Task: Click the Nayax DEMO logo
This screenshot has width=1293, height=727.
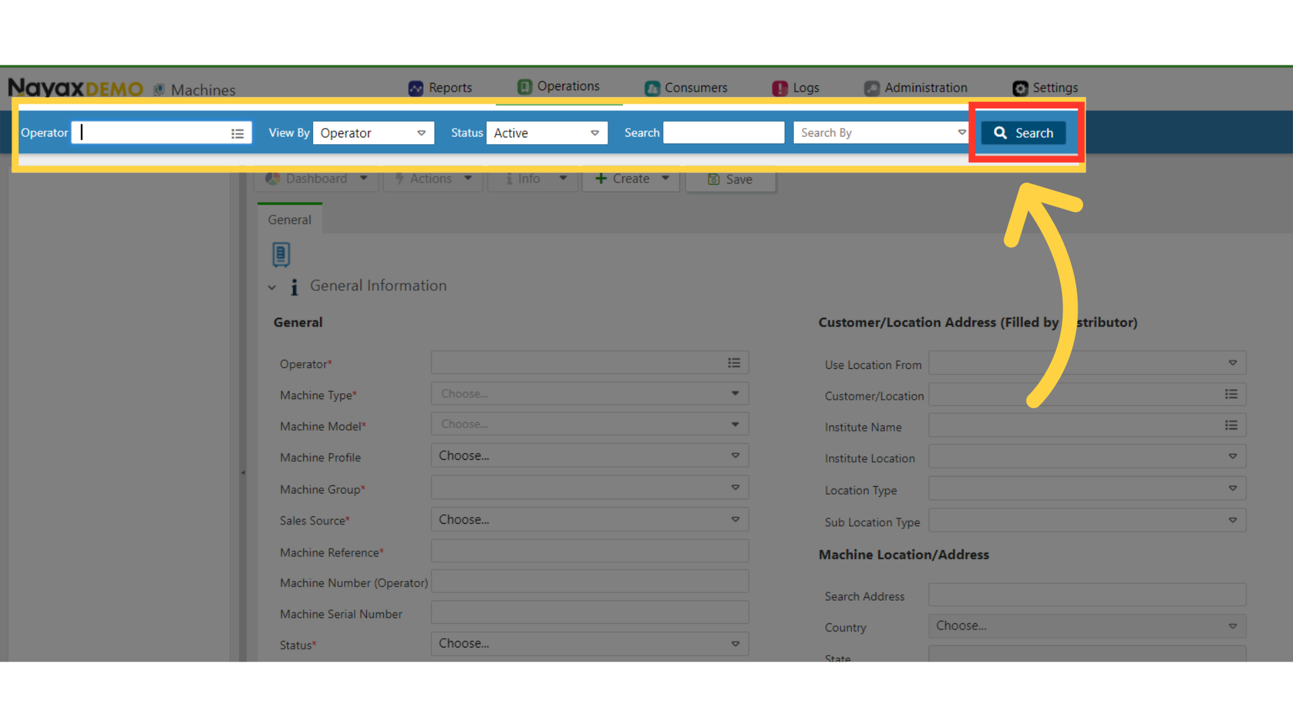Action: tap(75, 88)
